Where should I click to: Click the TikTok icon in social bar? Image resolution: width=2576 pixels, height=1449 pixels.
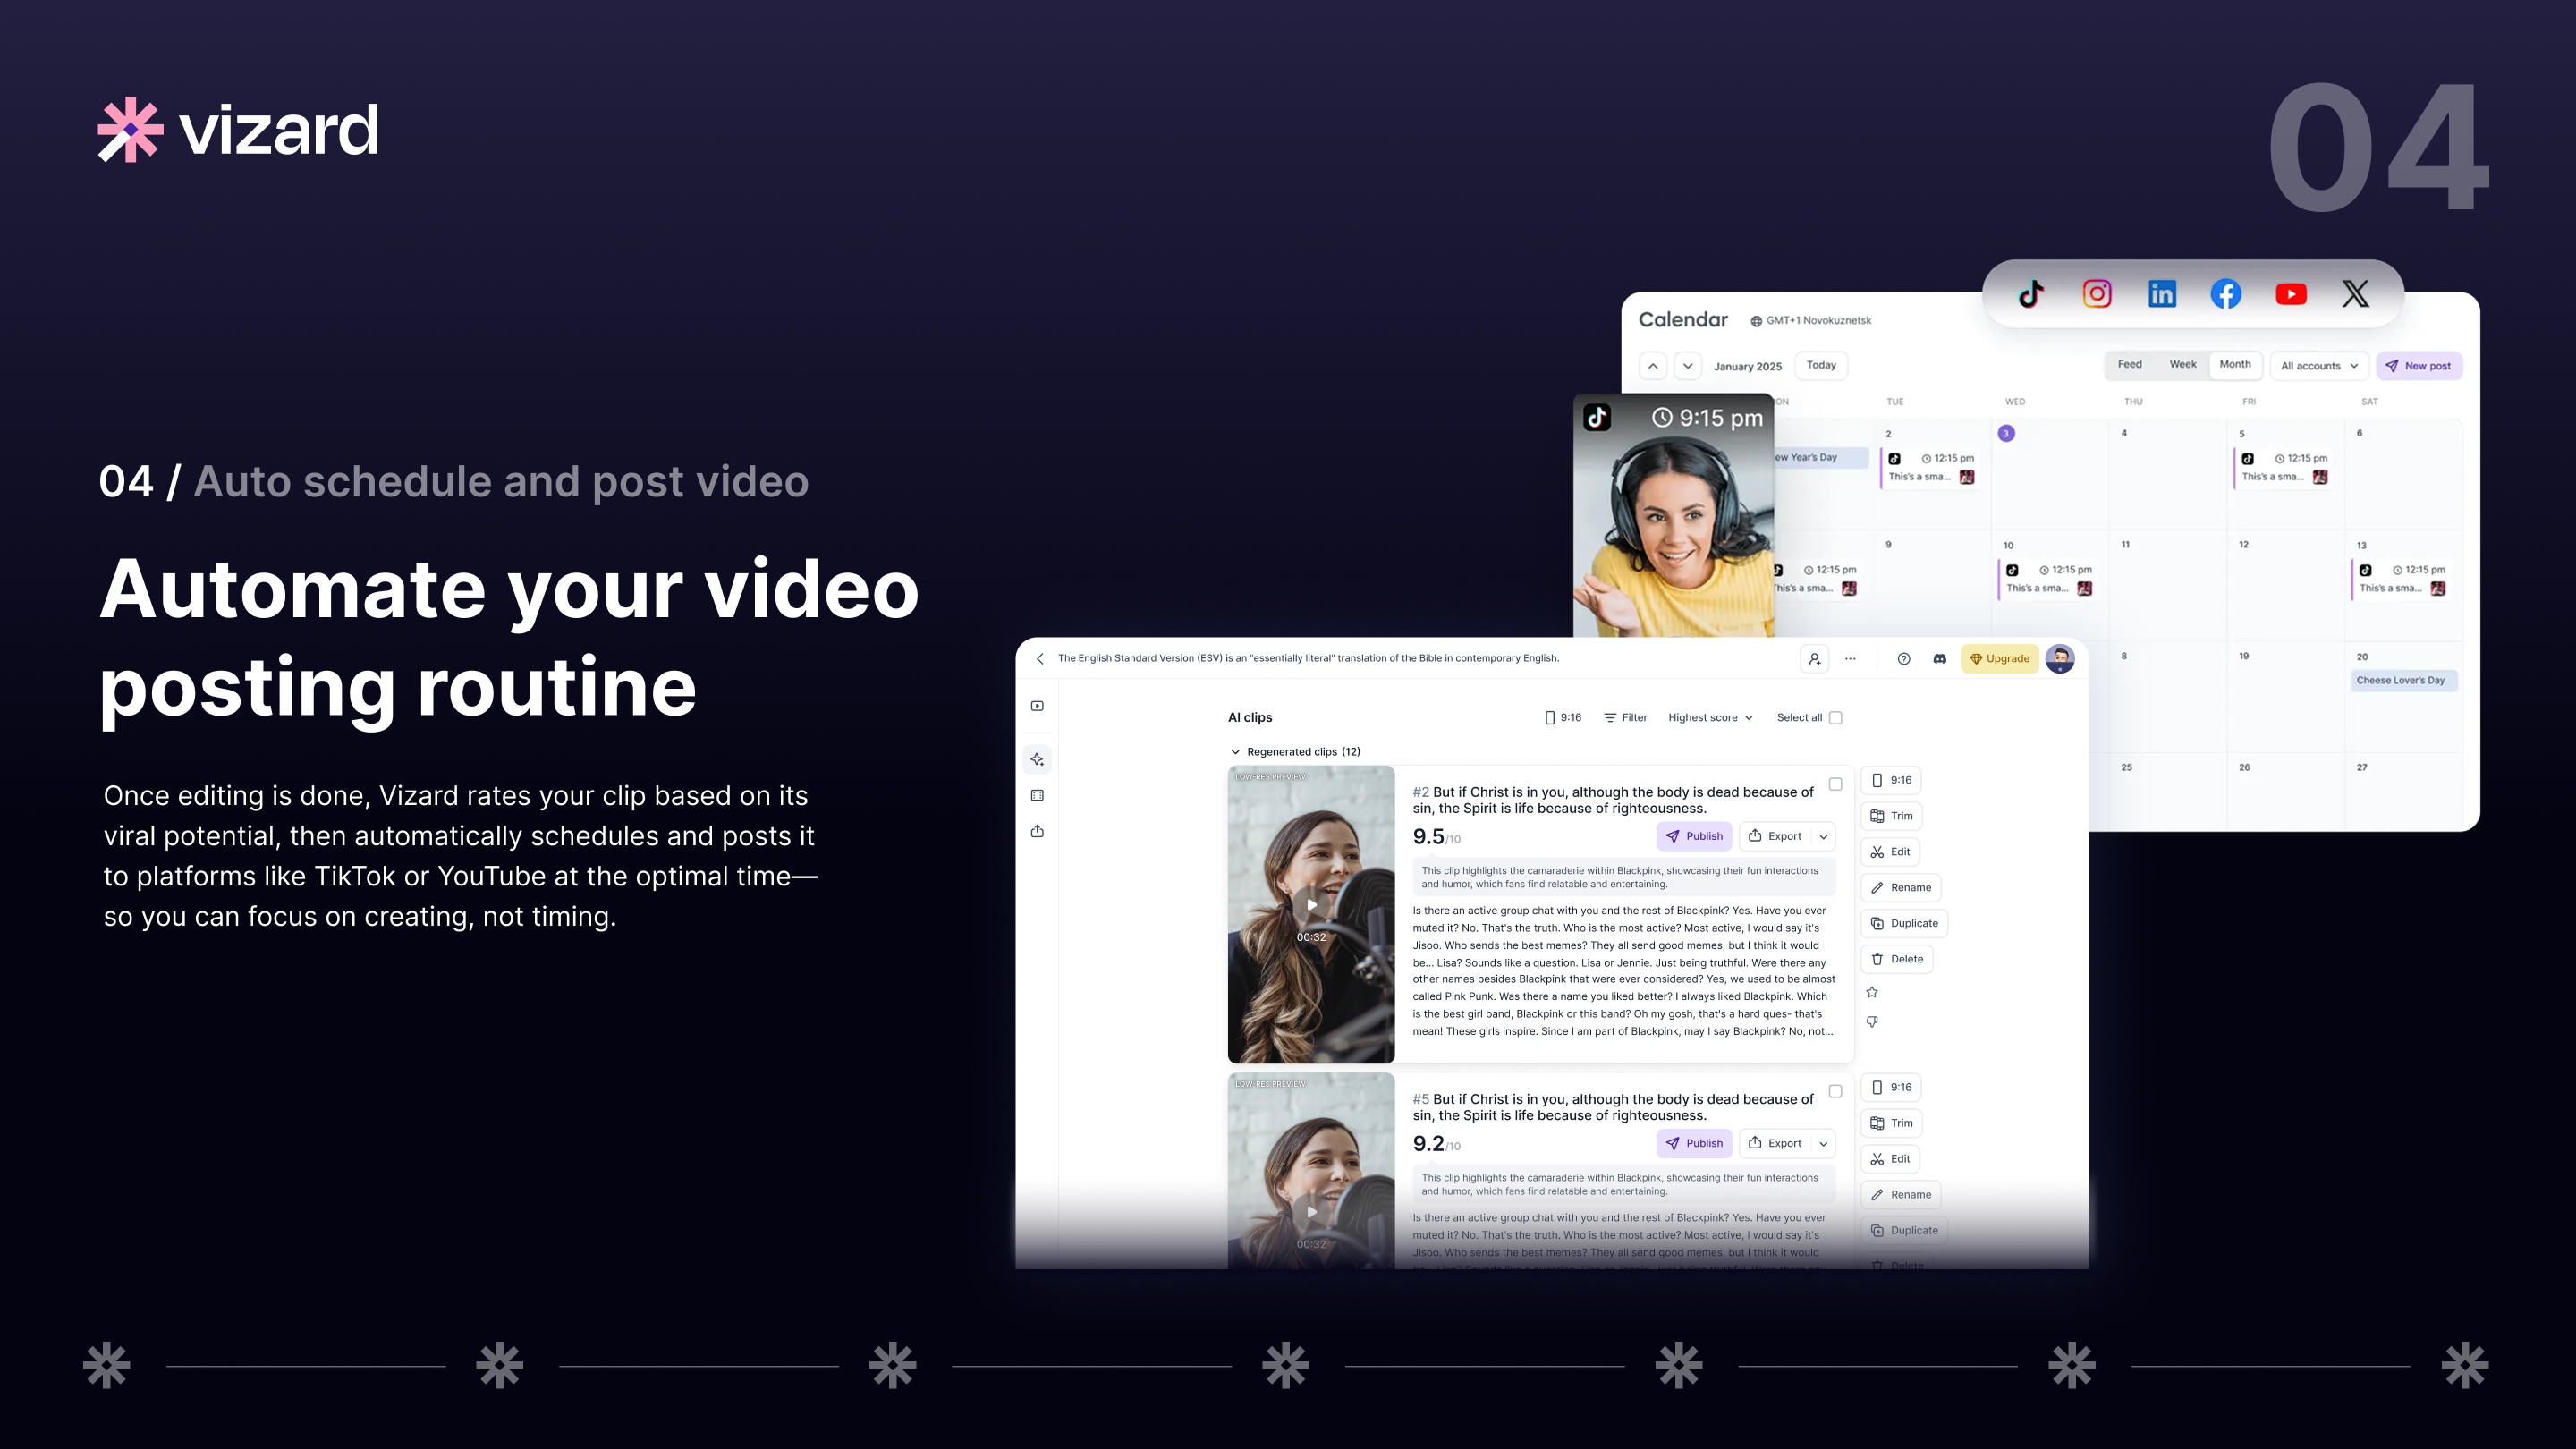point(2031,294)
